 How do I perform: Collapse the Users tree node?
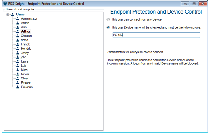7,14
